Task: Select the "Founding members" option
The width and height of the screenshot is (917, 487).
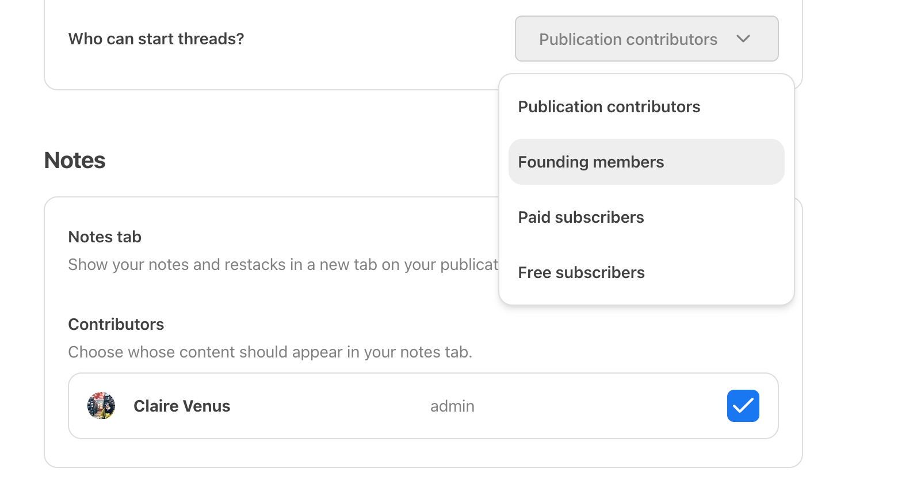Action: [x=591, y=162]
